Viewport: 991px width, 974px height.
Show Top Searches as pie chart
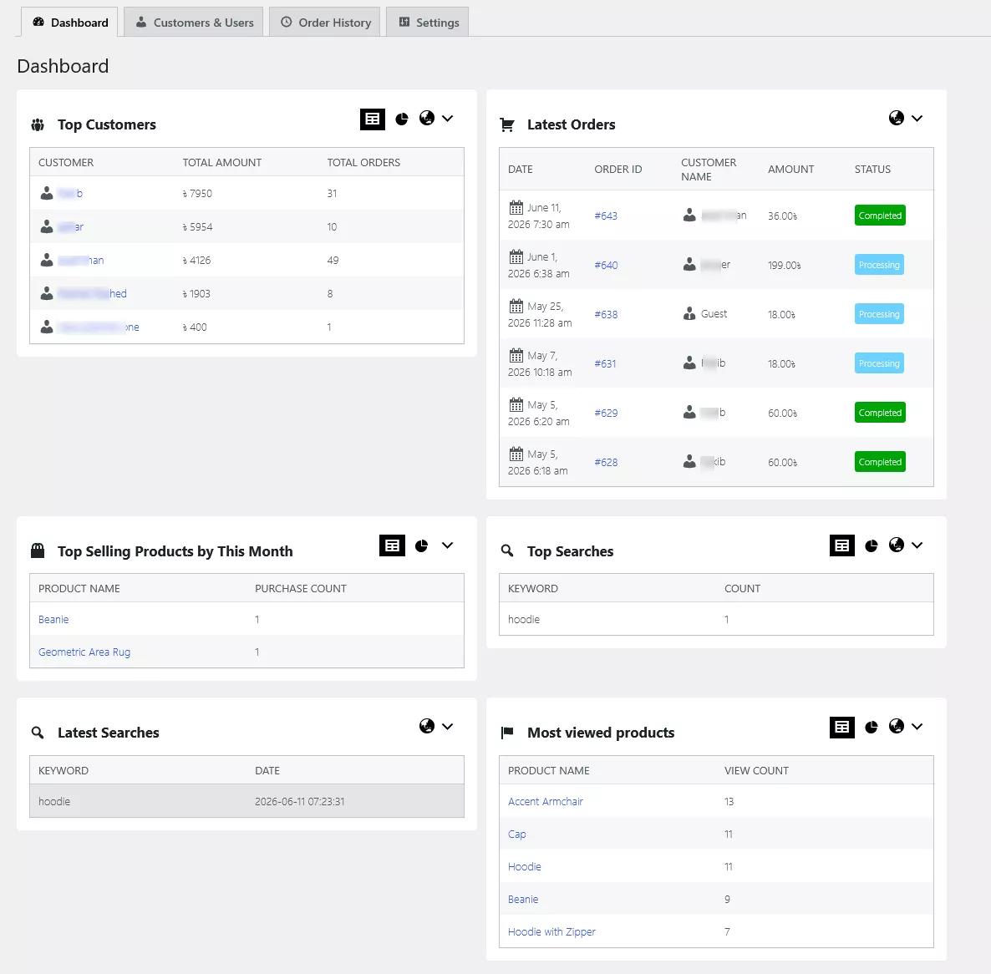click(872, 545)
